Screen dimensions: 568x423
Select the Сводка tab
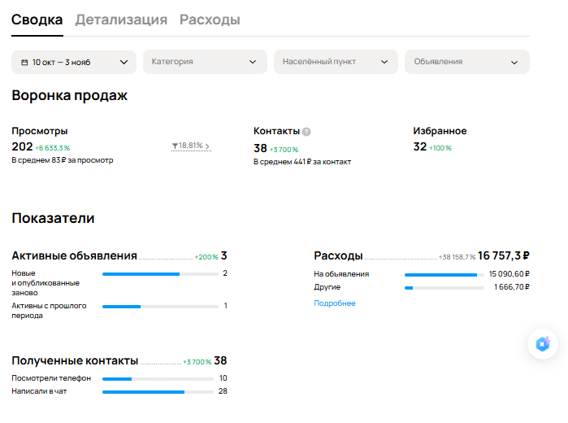(x=37, y=20)
